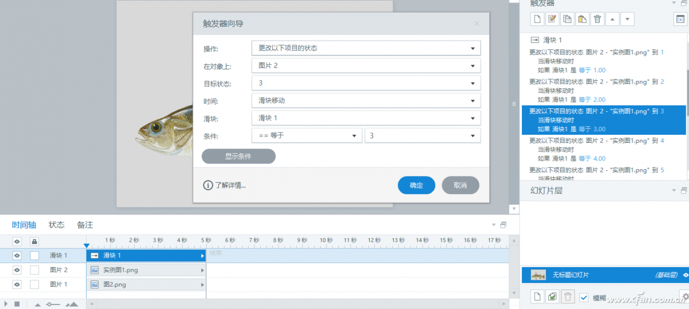
Task: Open the manage variables (x) icon
Action: pyautogui.click(x=679, y=19)
